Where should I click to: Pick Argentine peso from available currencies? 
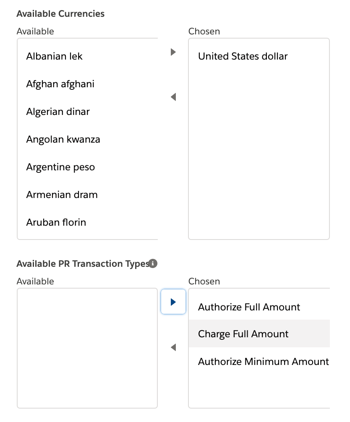60,167
